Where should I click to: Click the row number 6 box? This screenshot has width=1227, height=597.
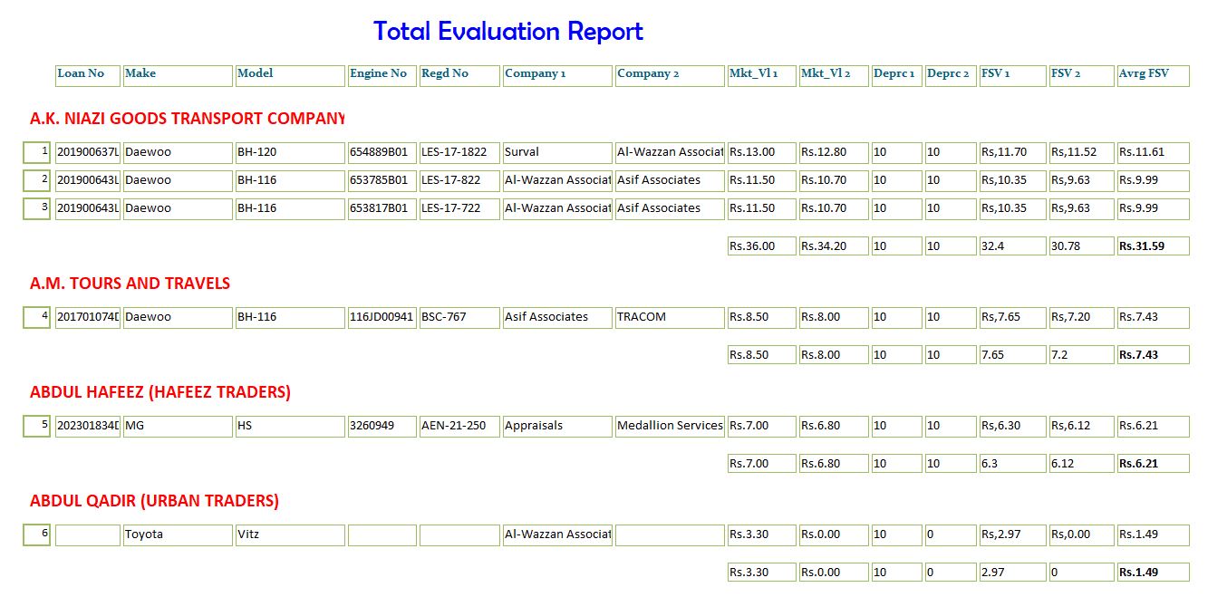click(x=37, y=534)
